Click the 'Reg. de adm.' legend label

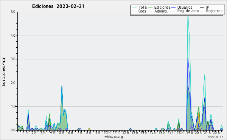pyautogui.click(x=188, y=11)
